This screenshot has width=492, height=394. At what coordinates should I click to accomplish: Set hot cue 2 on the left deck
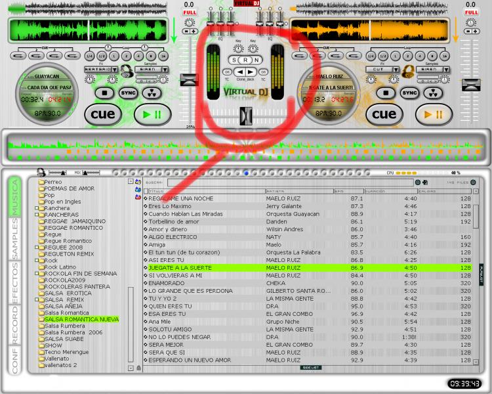[x=36, y=56]
